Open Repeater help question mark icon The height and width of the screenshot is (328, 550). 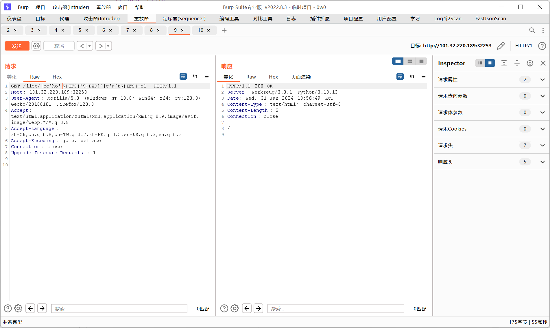pos(542,46)
